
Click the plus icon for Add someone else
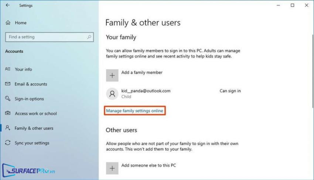pos(112,168)
